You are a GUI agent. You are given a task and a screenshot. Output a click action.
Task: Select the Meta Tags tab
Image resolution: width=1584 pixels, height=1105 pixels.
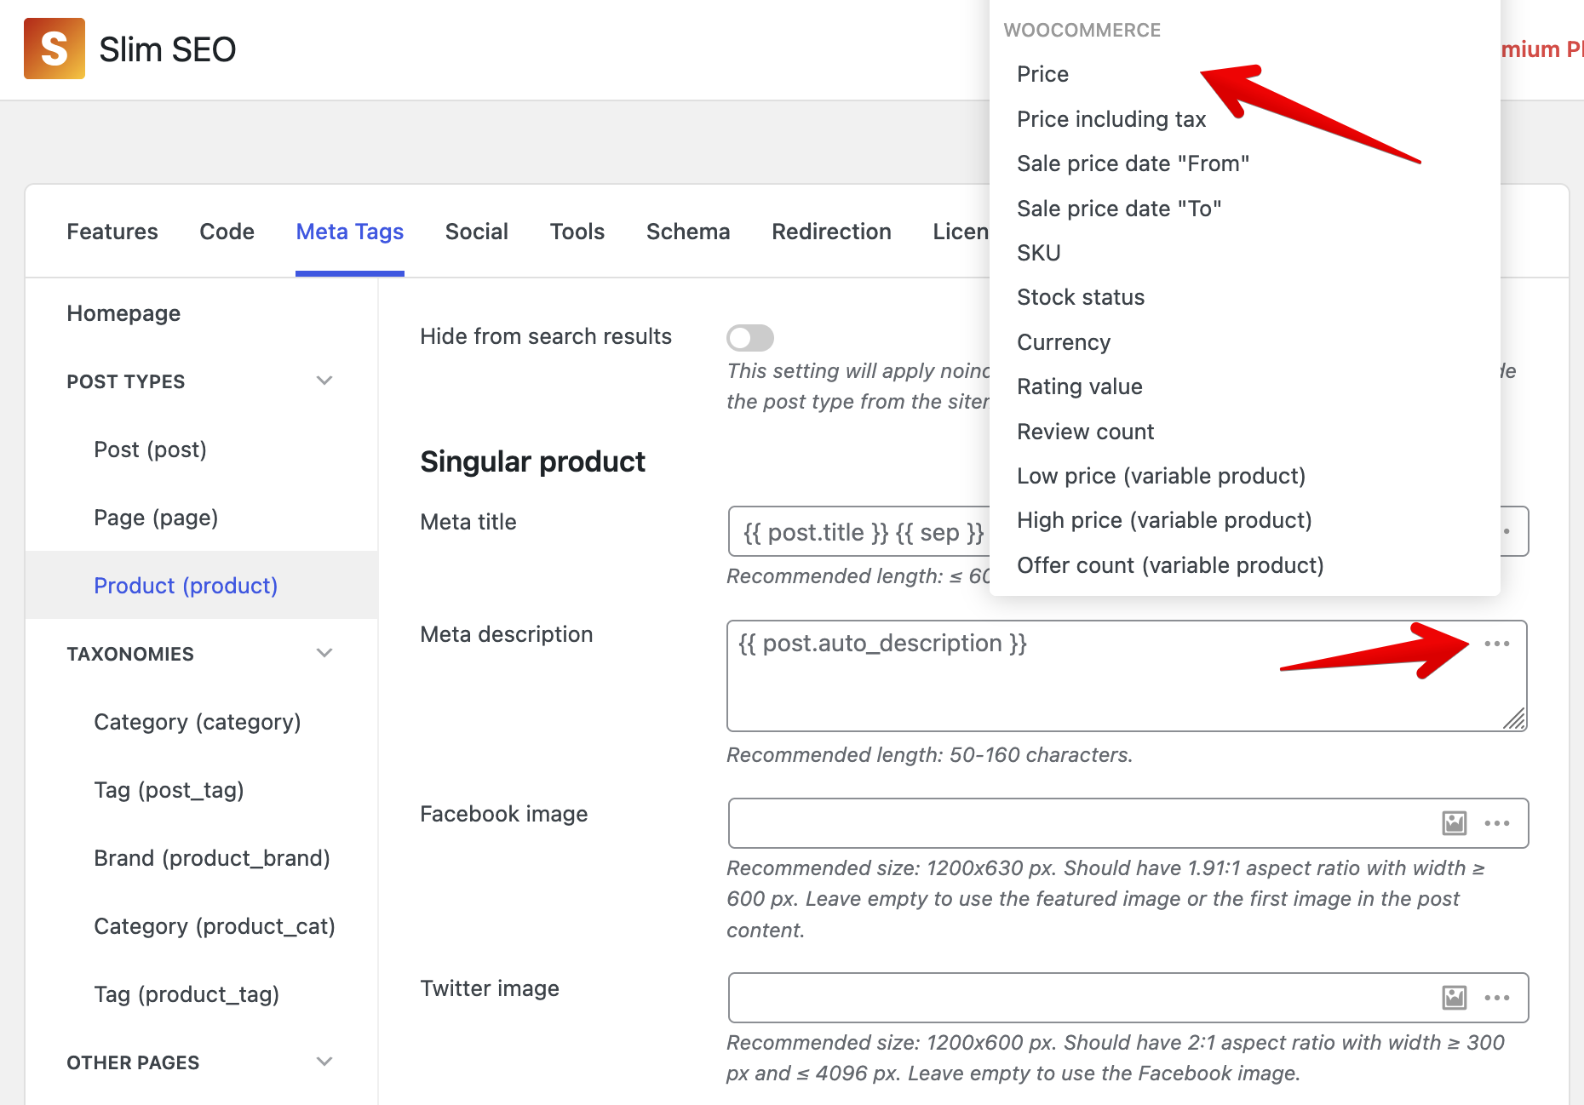[x=349, y=232]
